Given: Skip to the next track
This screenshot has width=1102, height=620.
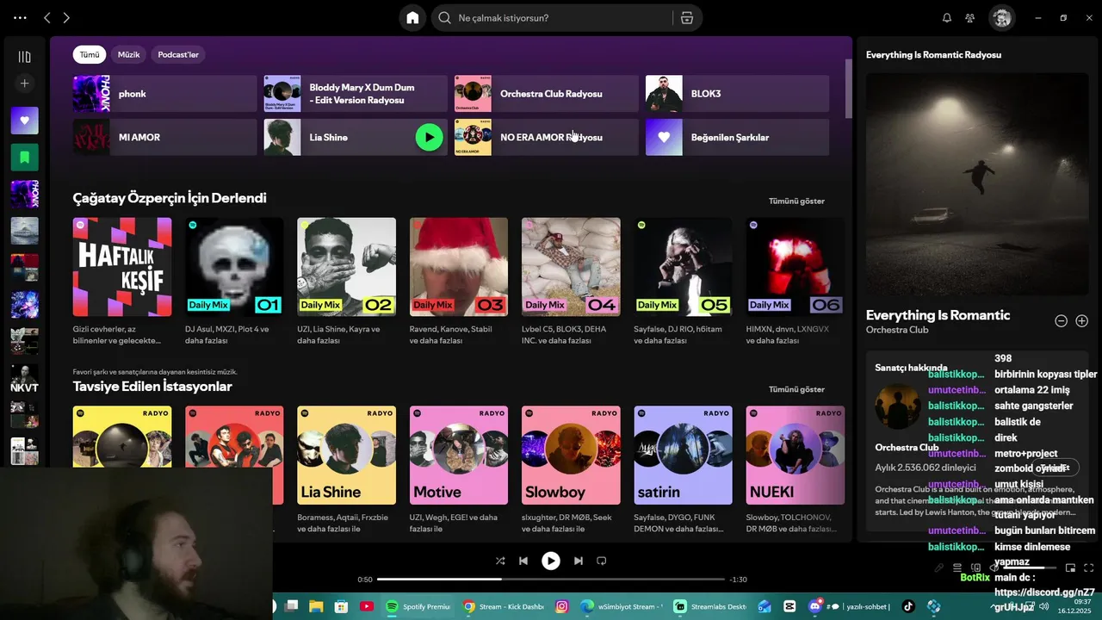Looking at the screenshot, I should click(x=579, y=561).
